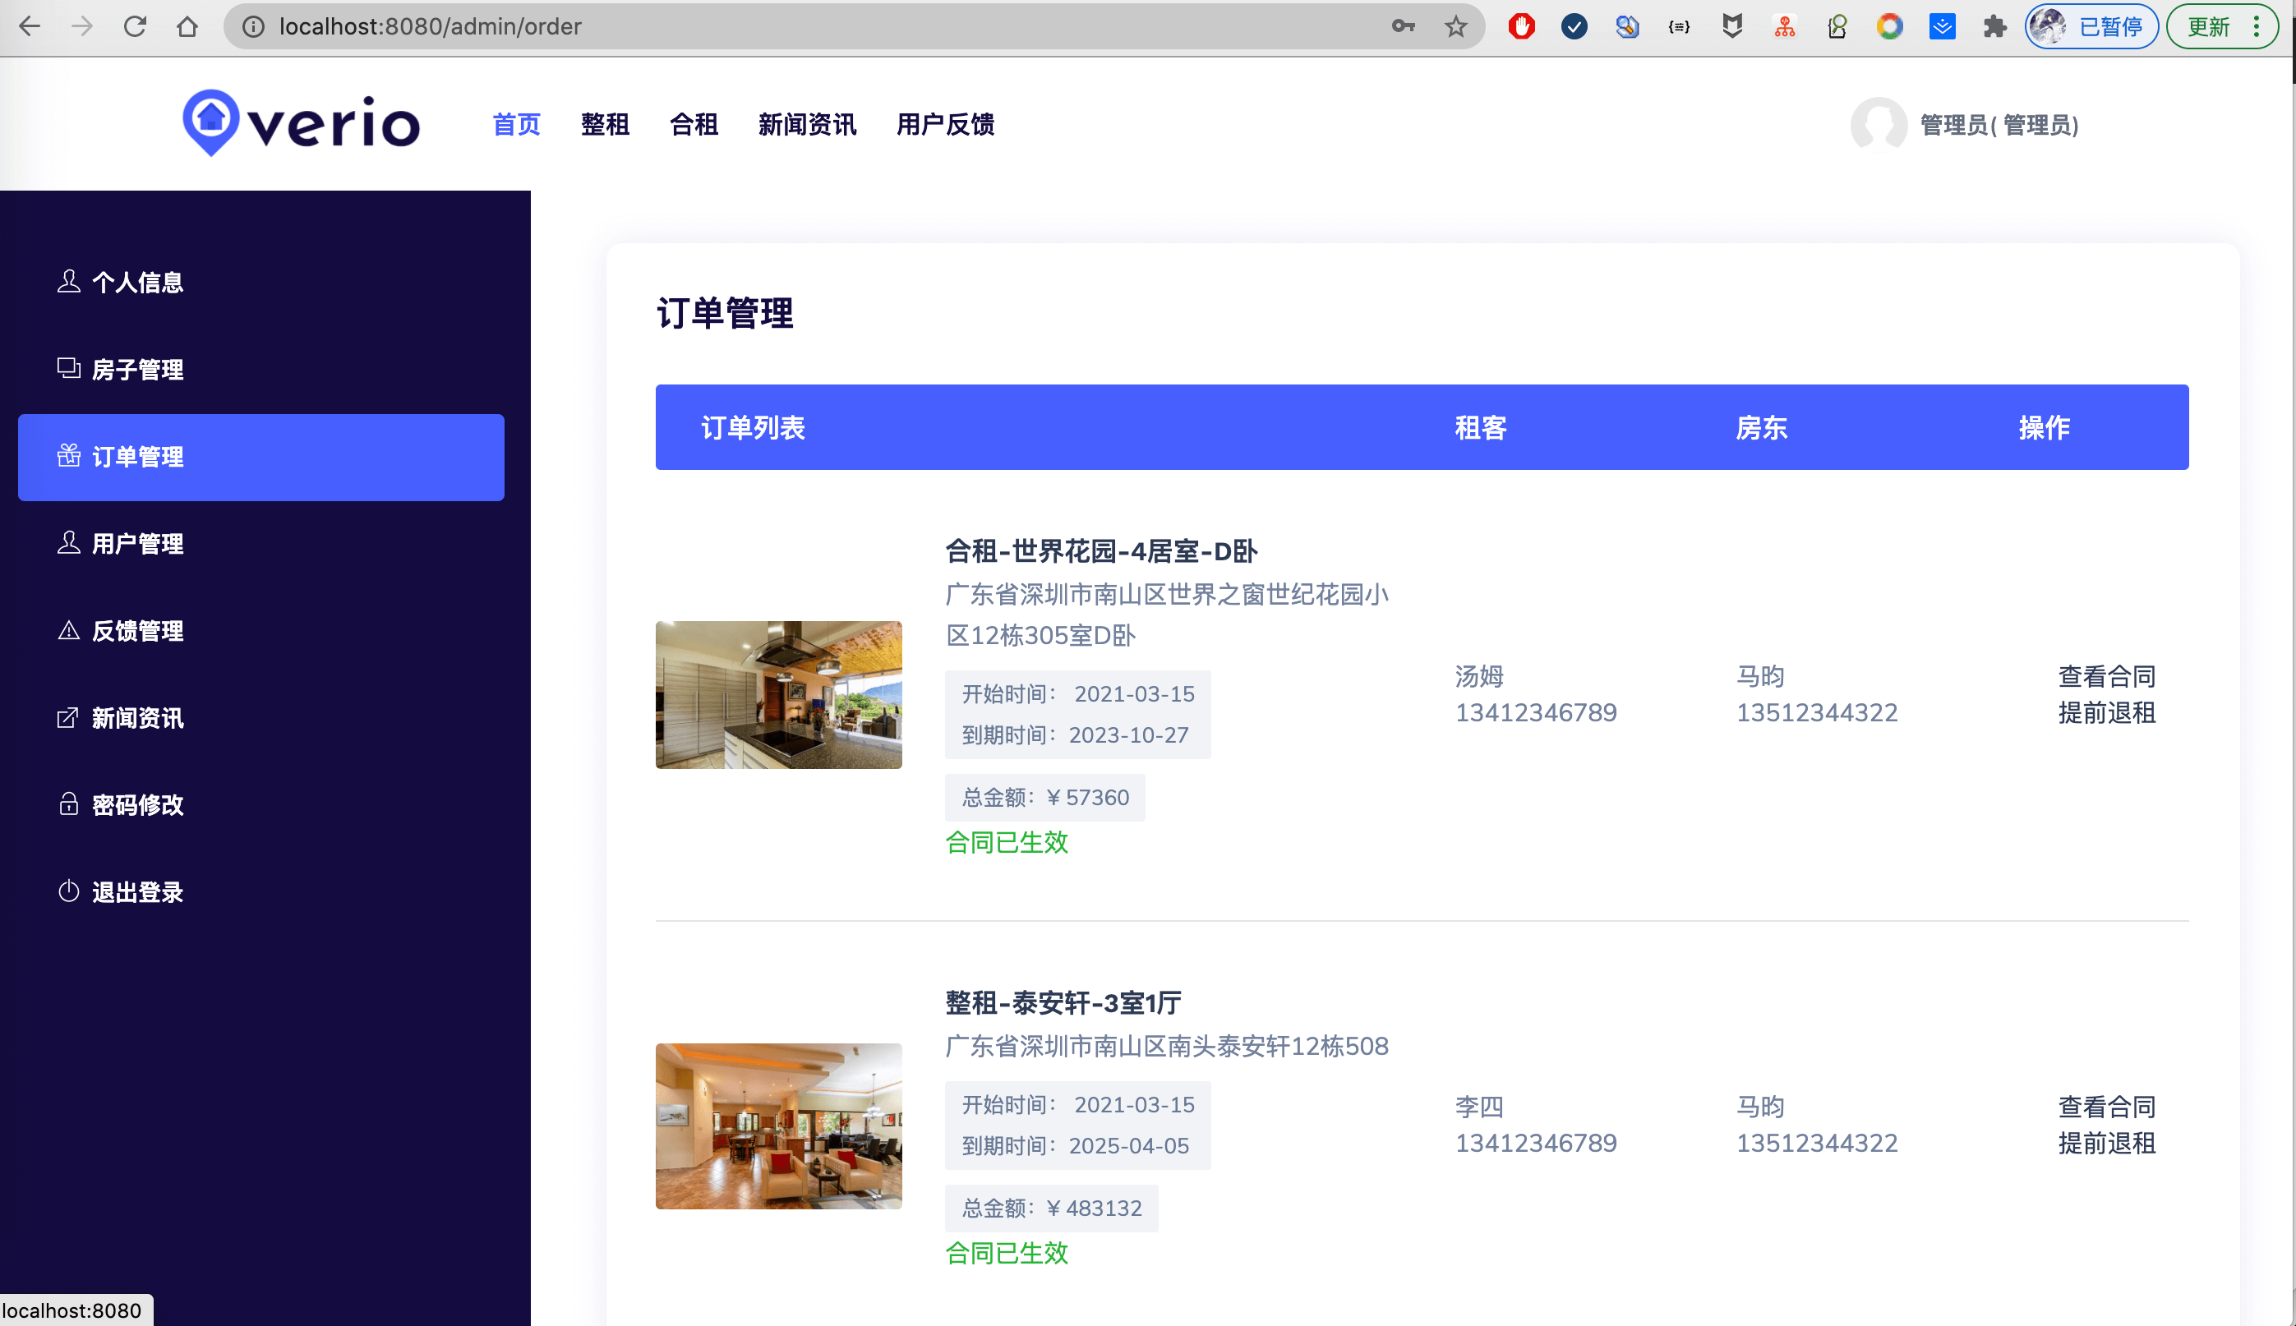Click 退出登录 to log out
Image resolution: width=2296 pixels, height=1326 pixels.
coord(137,891)
